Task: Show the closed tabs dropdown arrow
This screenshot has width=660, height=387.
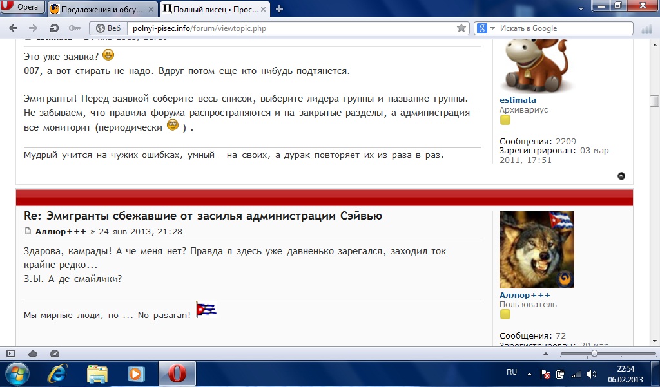Action: tap(581, 9)
